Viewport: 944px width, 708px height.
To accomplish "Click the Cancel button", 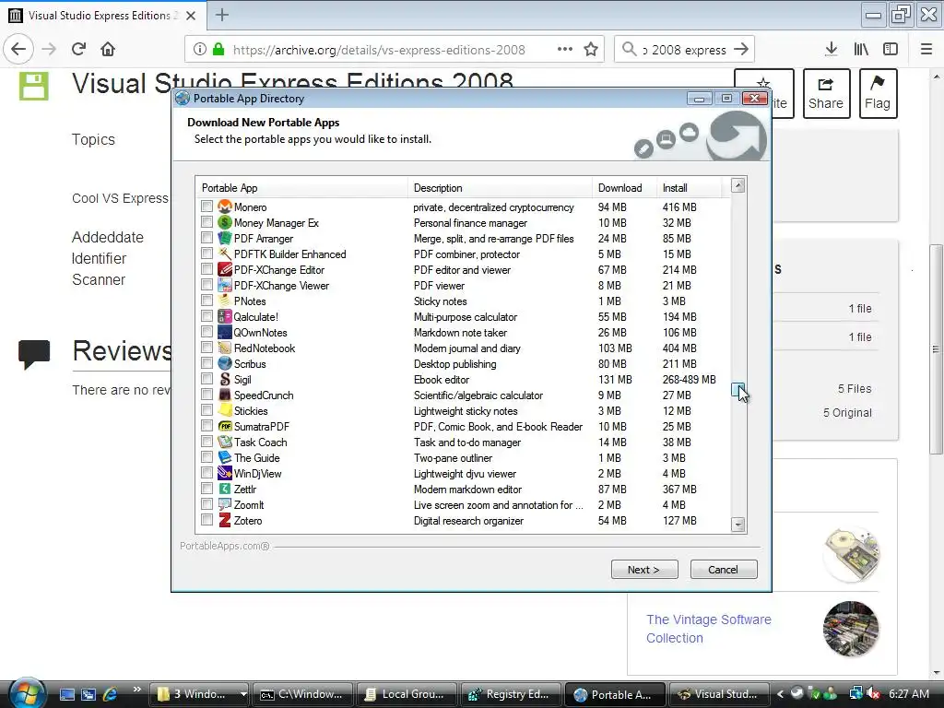I will tap(723, 570).
